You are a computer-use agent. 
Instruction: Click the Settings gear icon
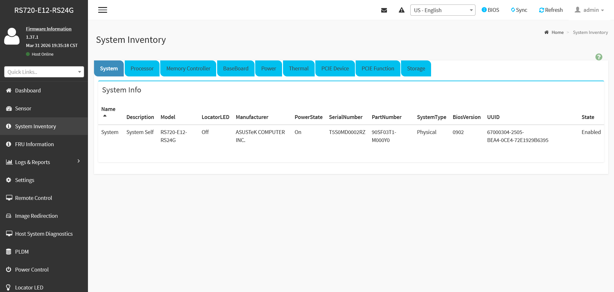[9, 180]
